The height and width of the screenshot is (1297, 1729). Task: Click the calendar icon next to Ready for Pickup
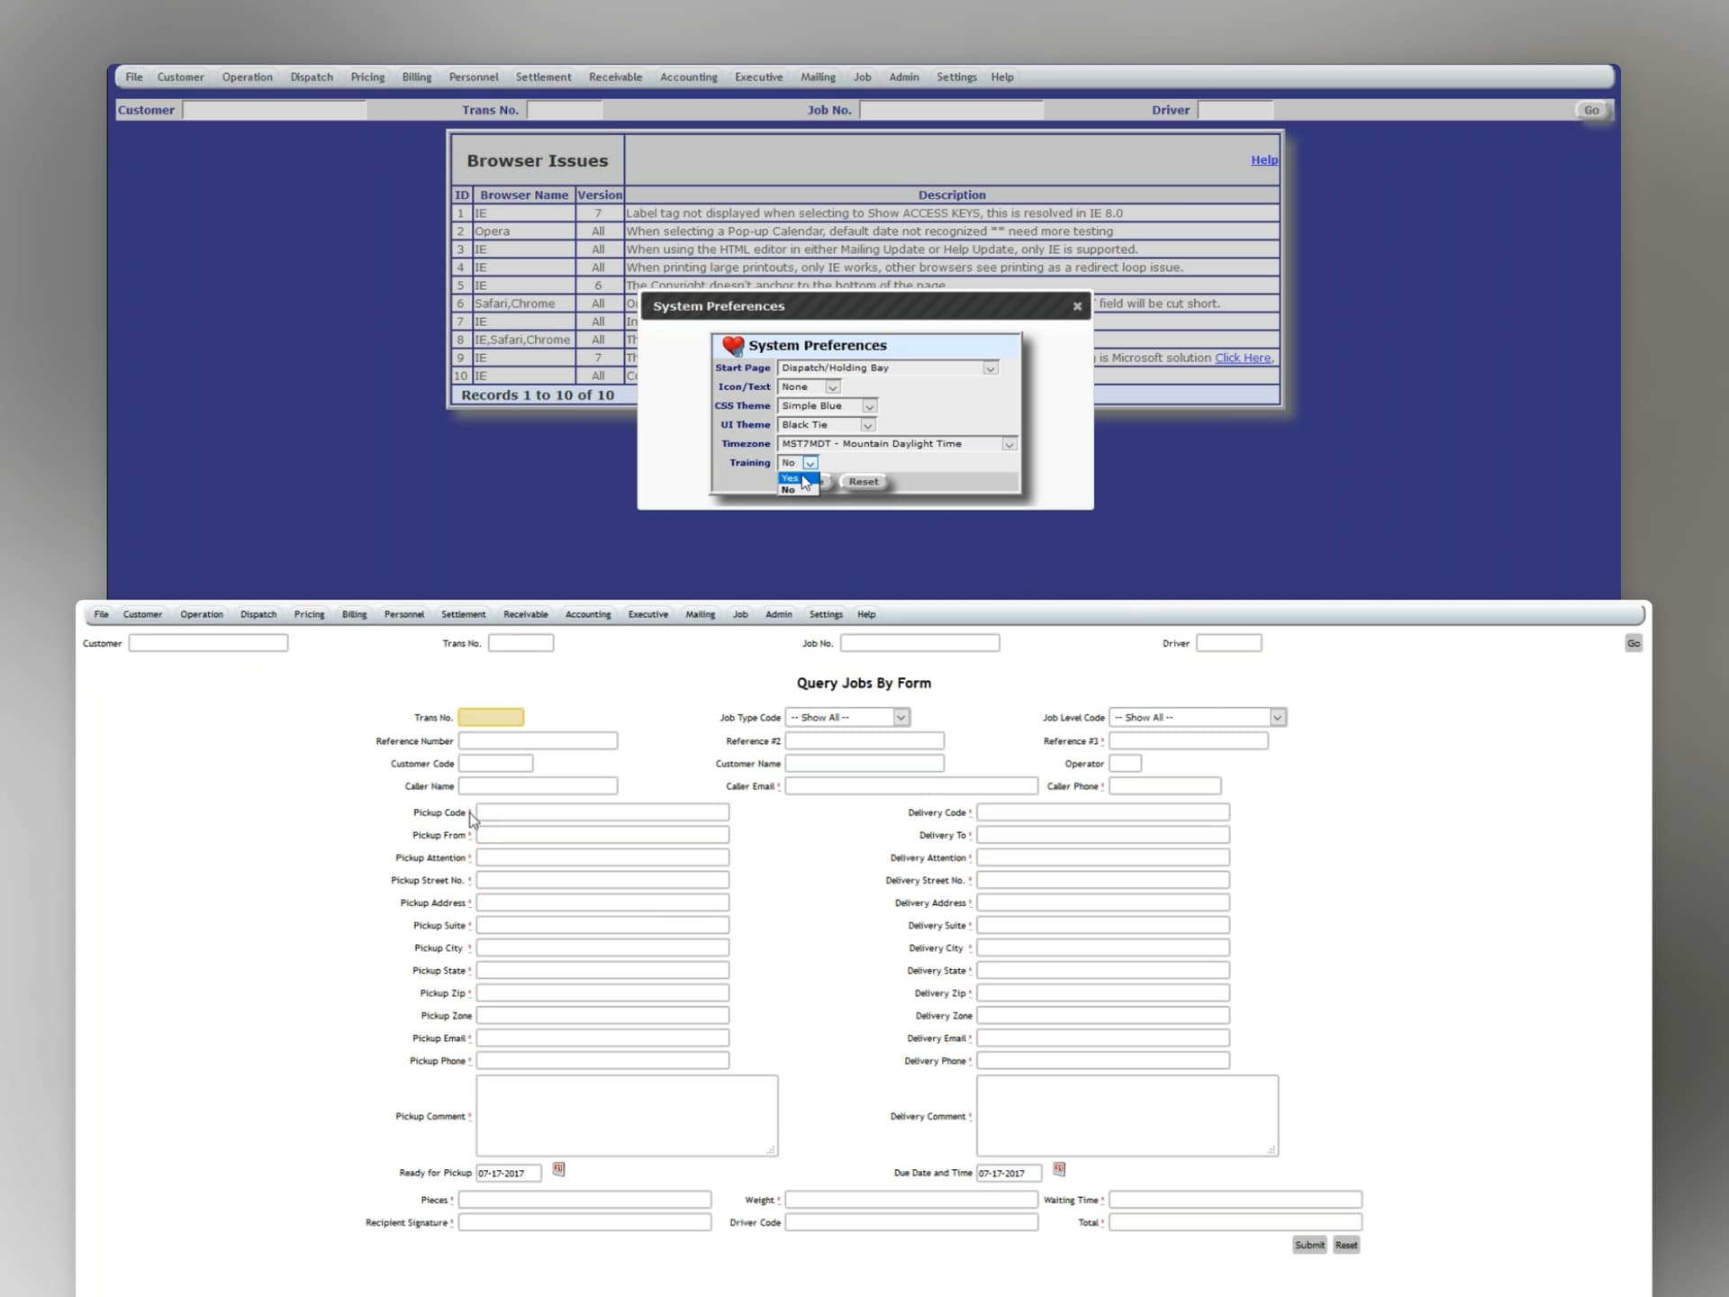[x=559, y=1169]
